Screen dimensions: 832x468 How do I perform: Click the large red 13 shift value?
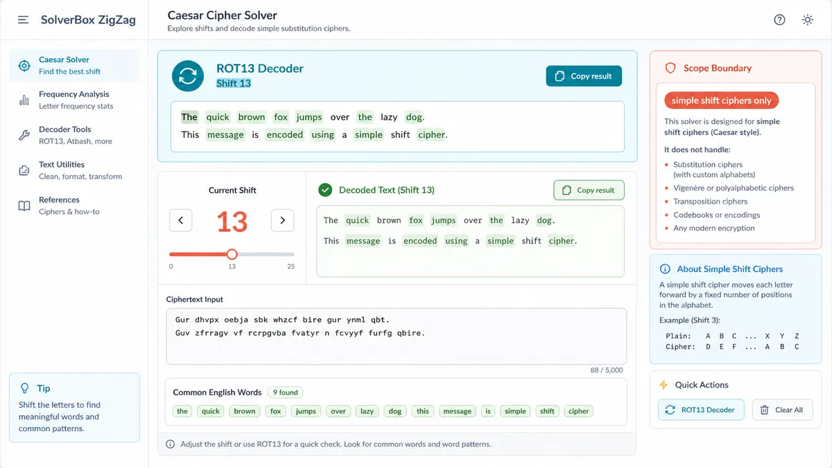(232, 222)
